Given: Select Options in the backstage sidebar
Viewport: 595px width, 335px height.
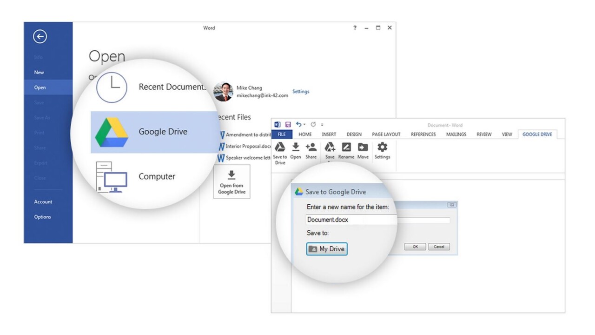Looking at the screenshot, I should 42,217.
